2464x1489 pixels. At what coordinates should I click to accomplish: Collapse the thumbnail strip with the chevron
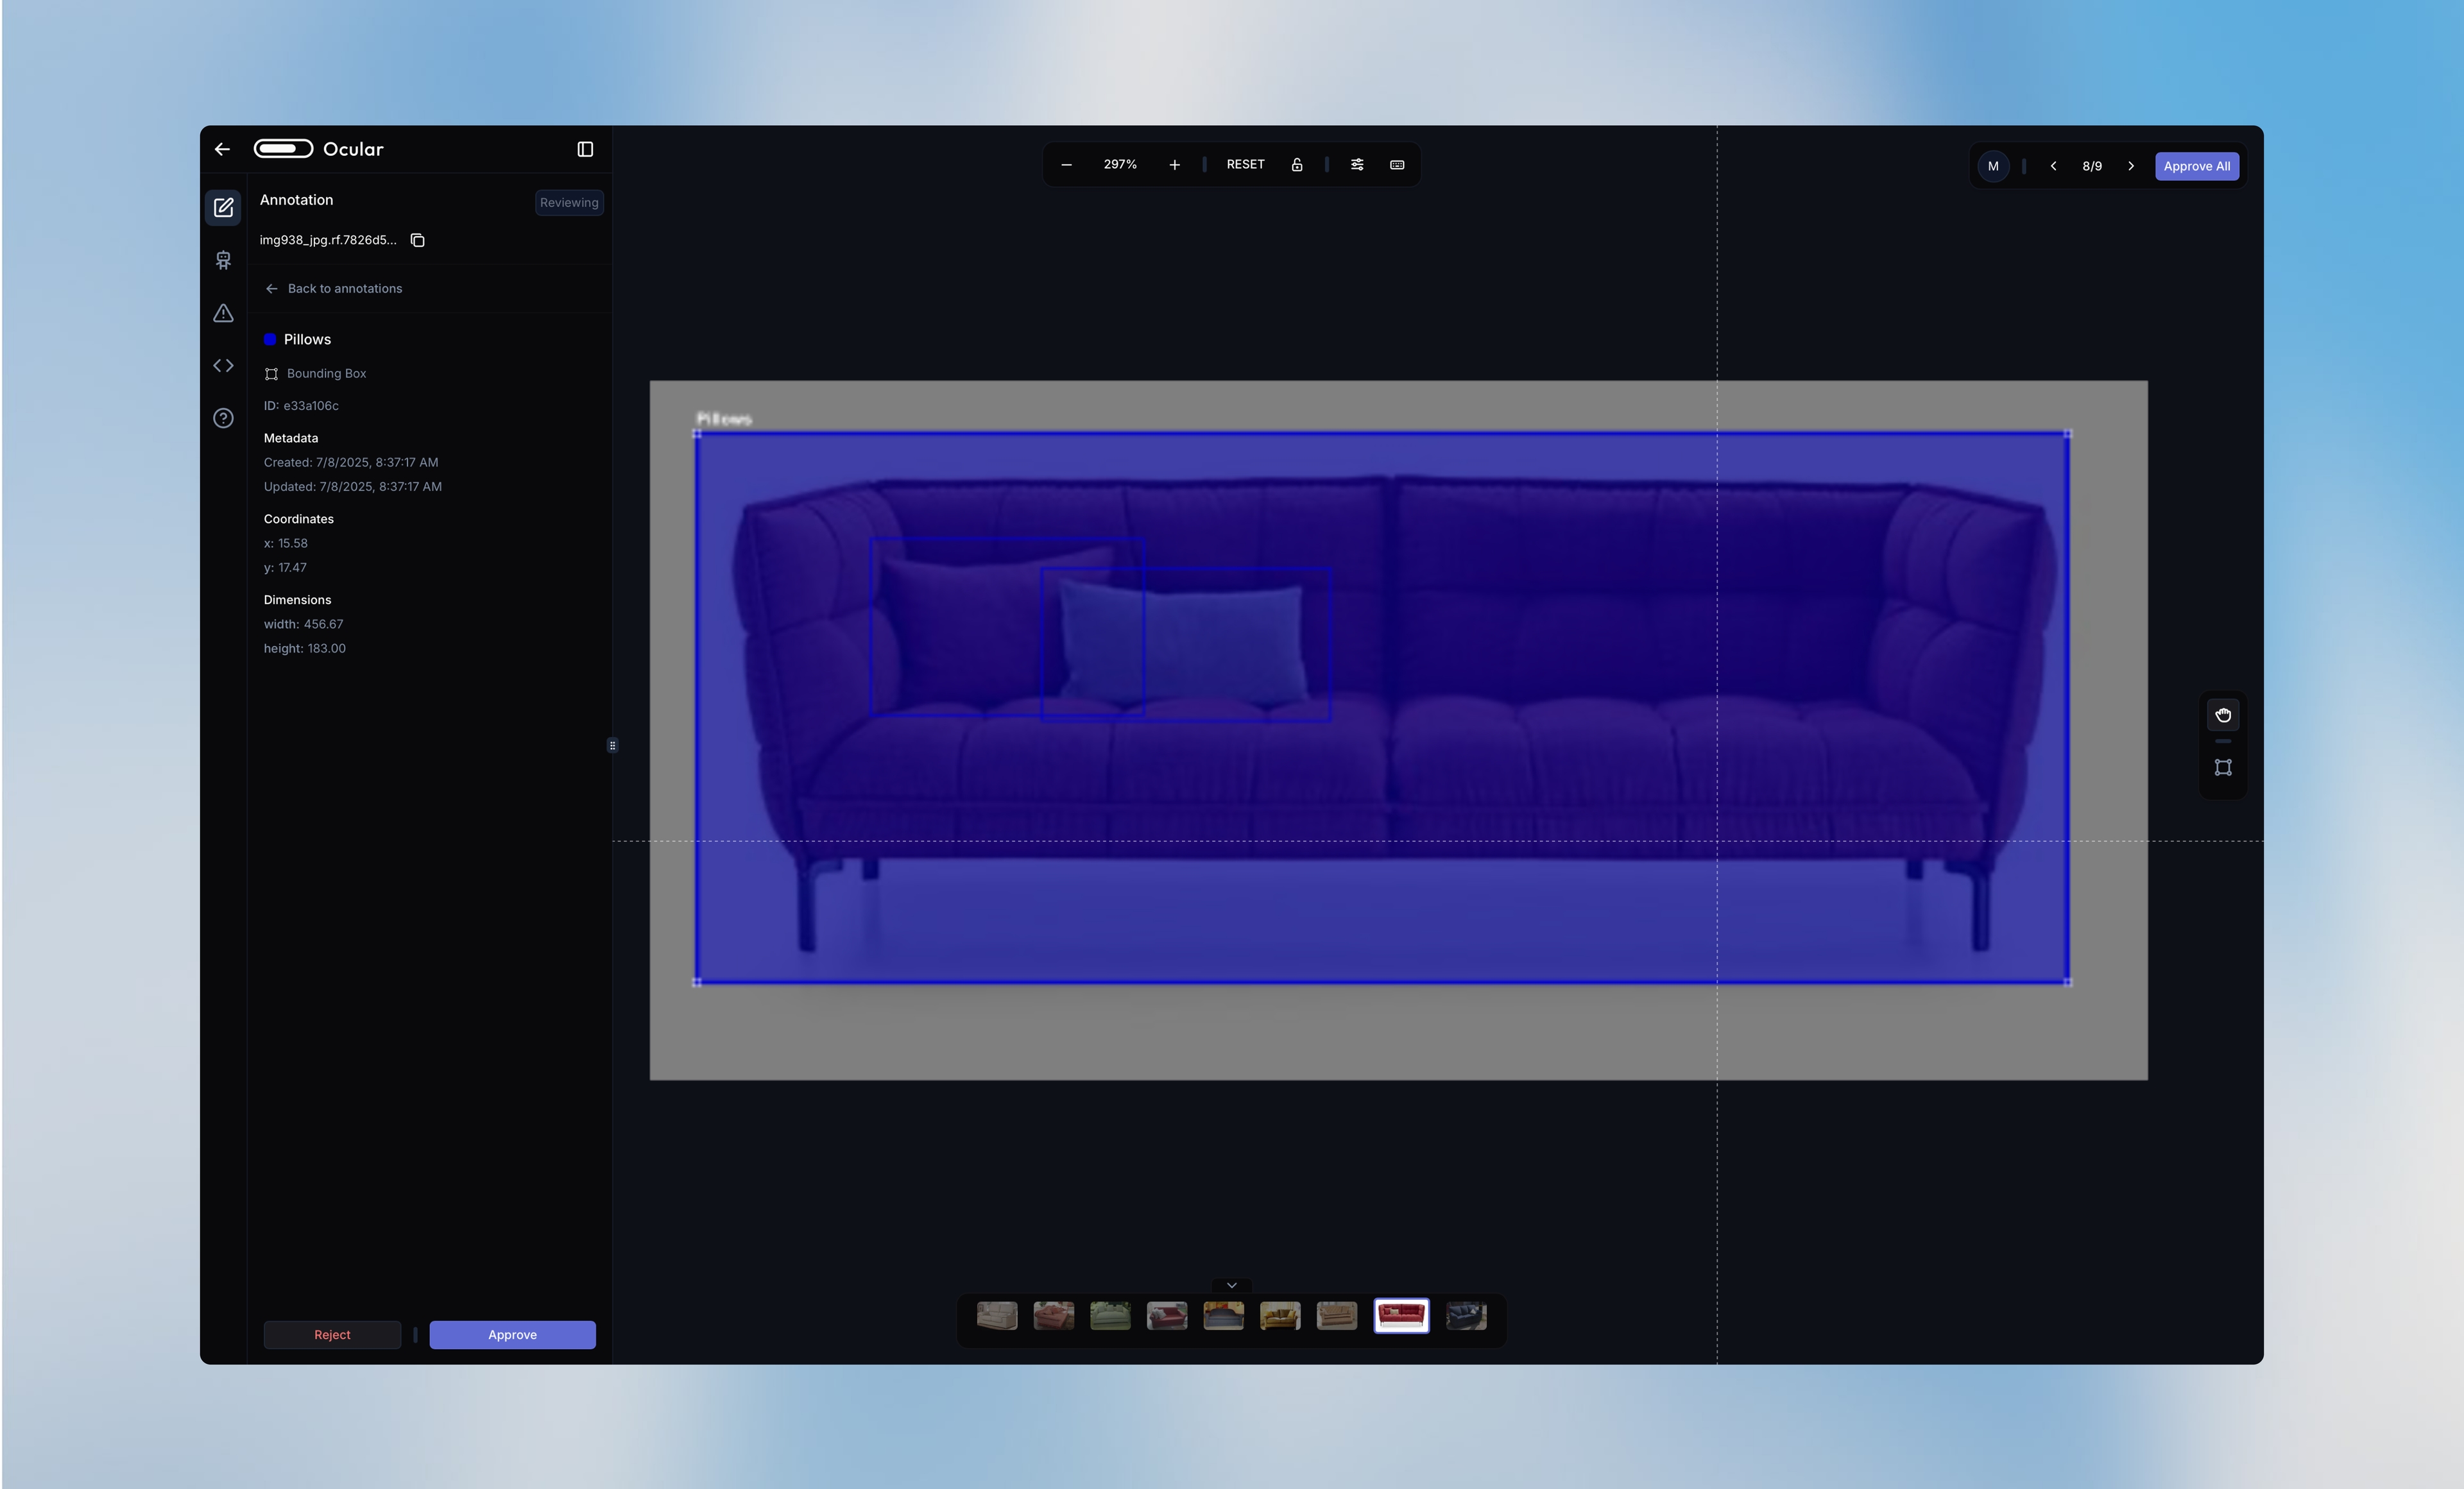click(1232, 1285)
